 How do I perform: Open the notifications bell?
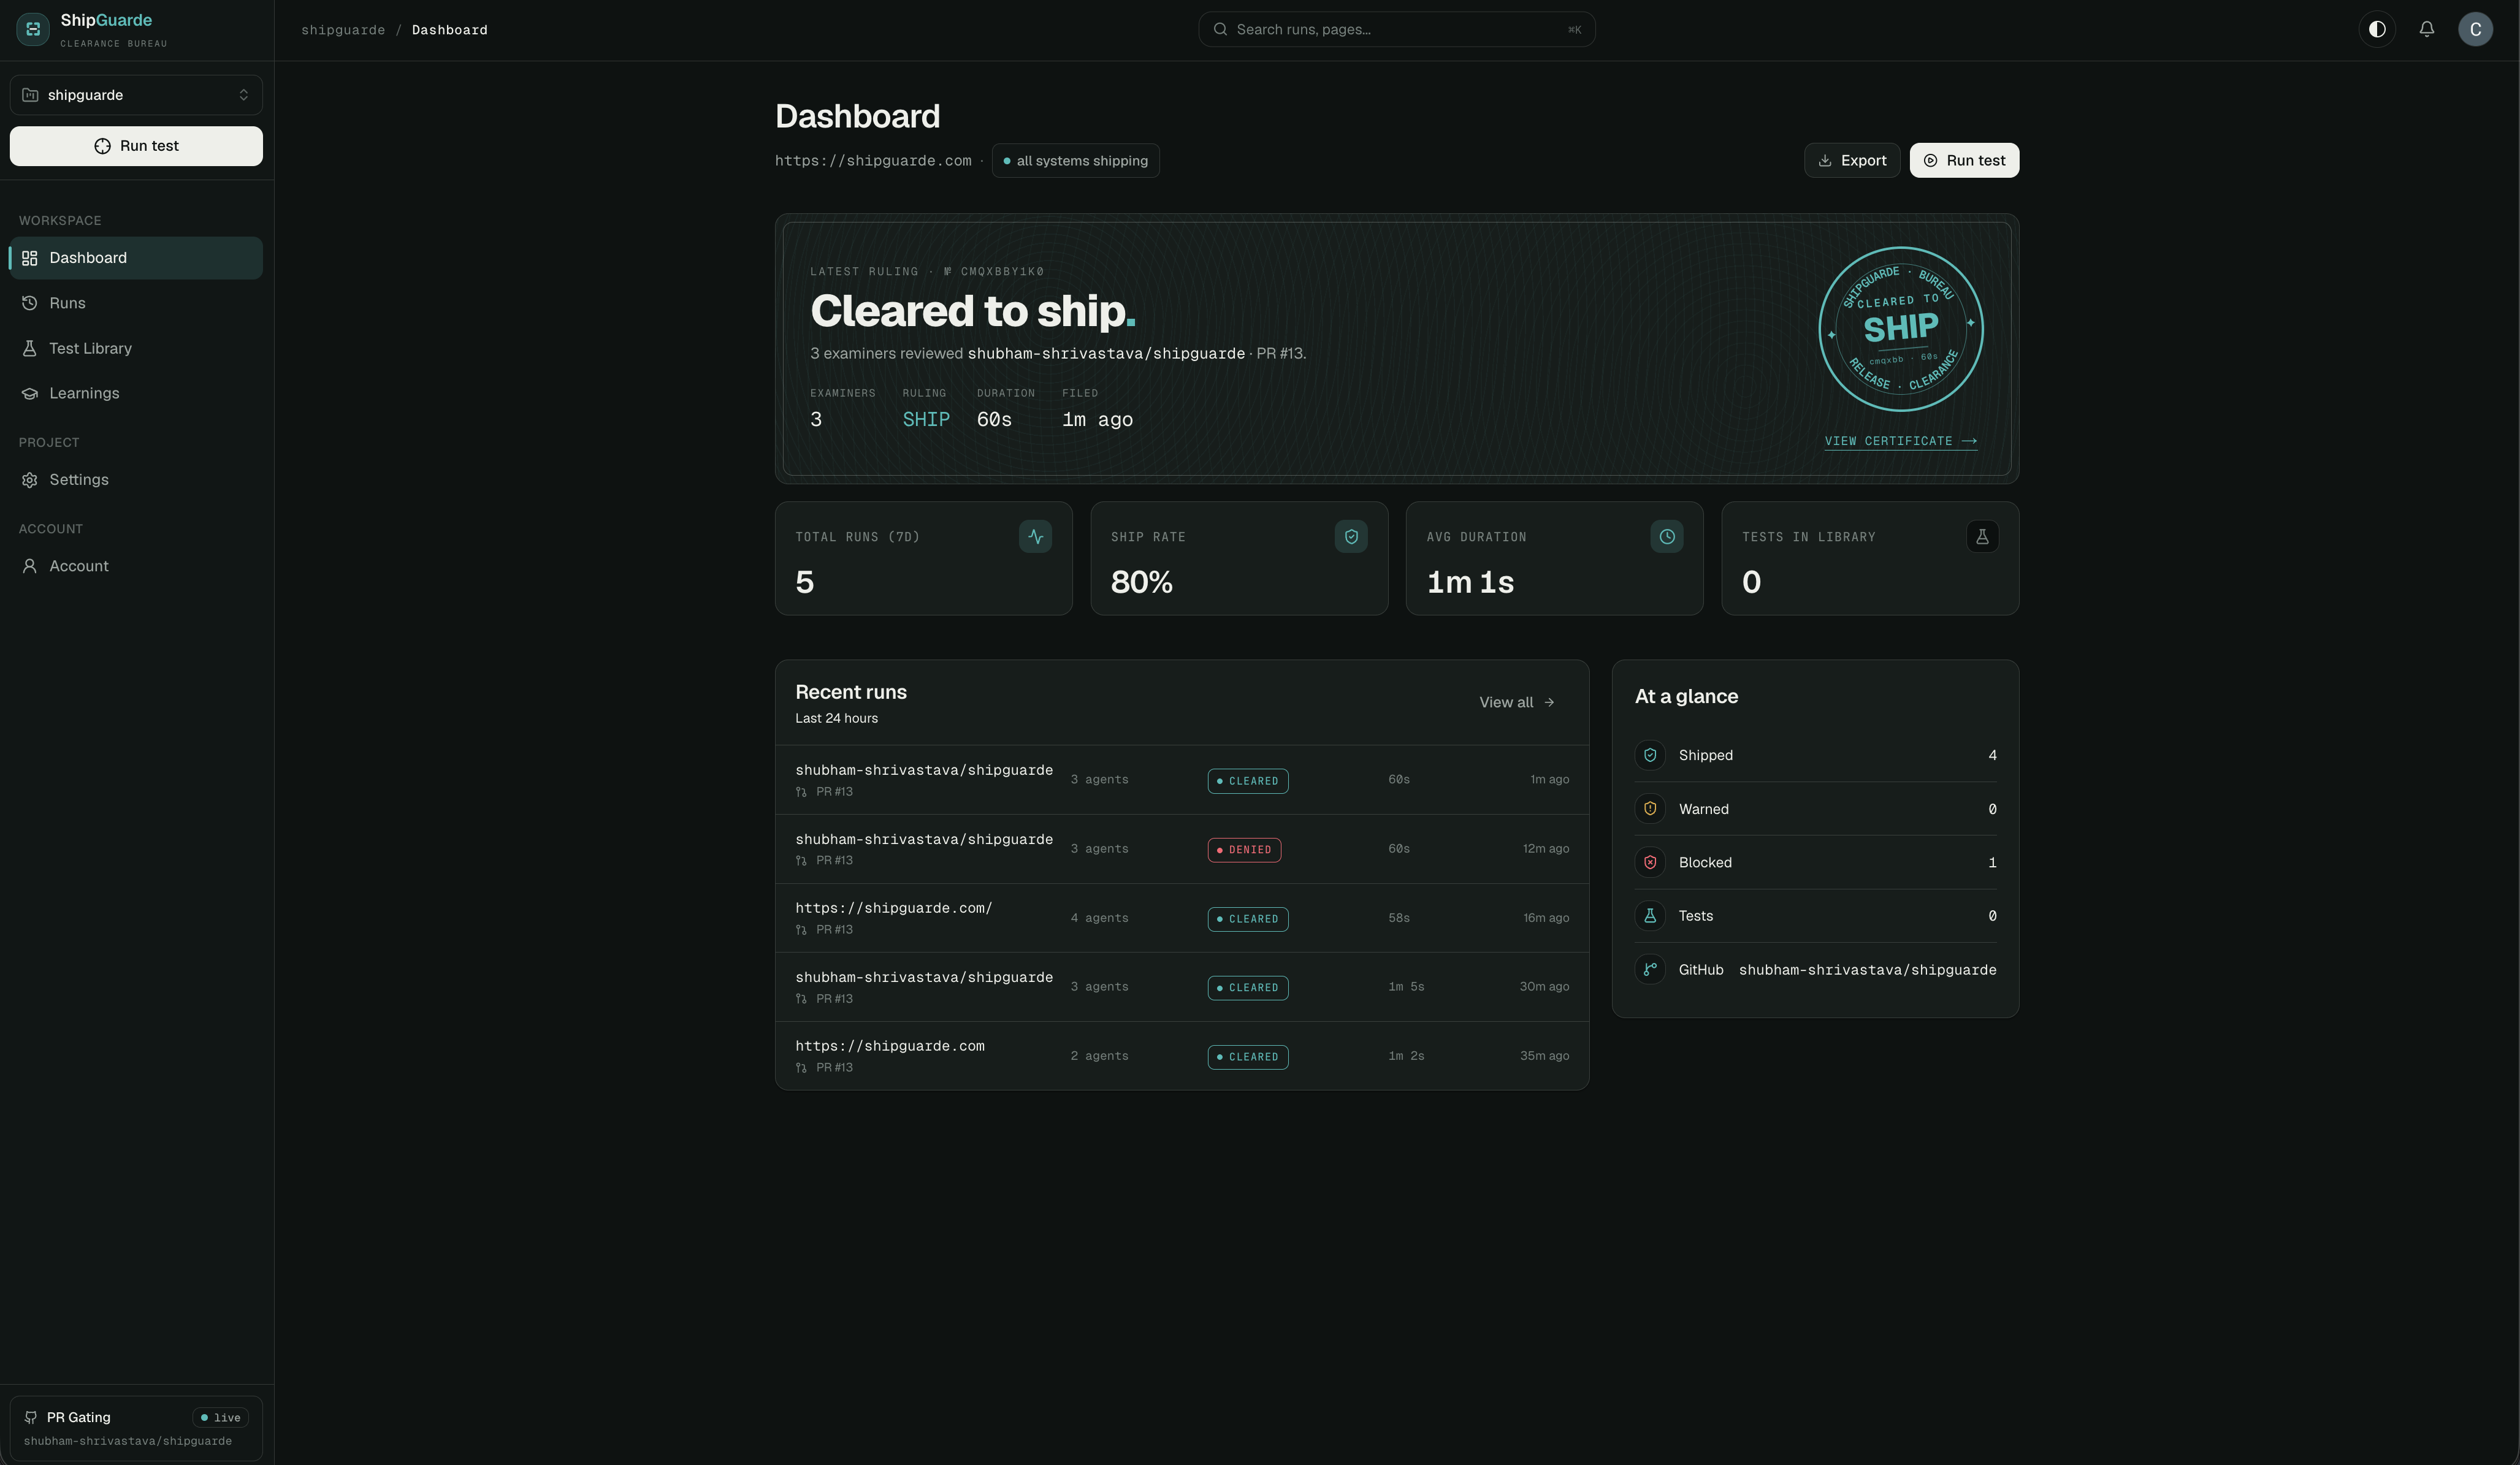pos(2426,29)
